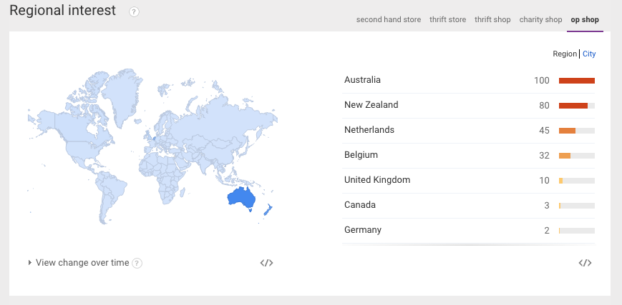The width and height of the screenshot is (622, 305).
Task: Select the op shop tab
Action: pos(585,20)
